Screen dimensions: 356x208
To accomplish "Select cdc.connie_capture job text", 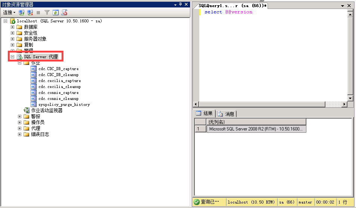I will tap(59, 92).
